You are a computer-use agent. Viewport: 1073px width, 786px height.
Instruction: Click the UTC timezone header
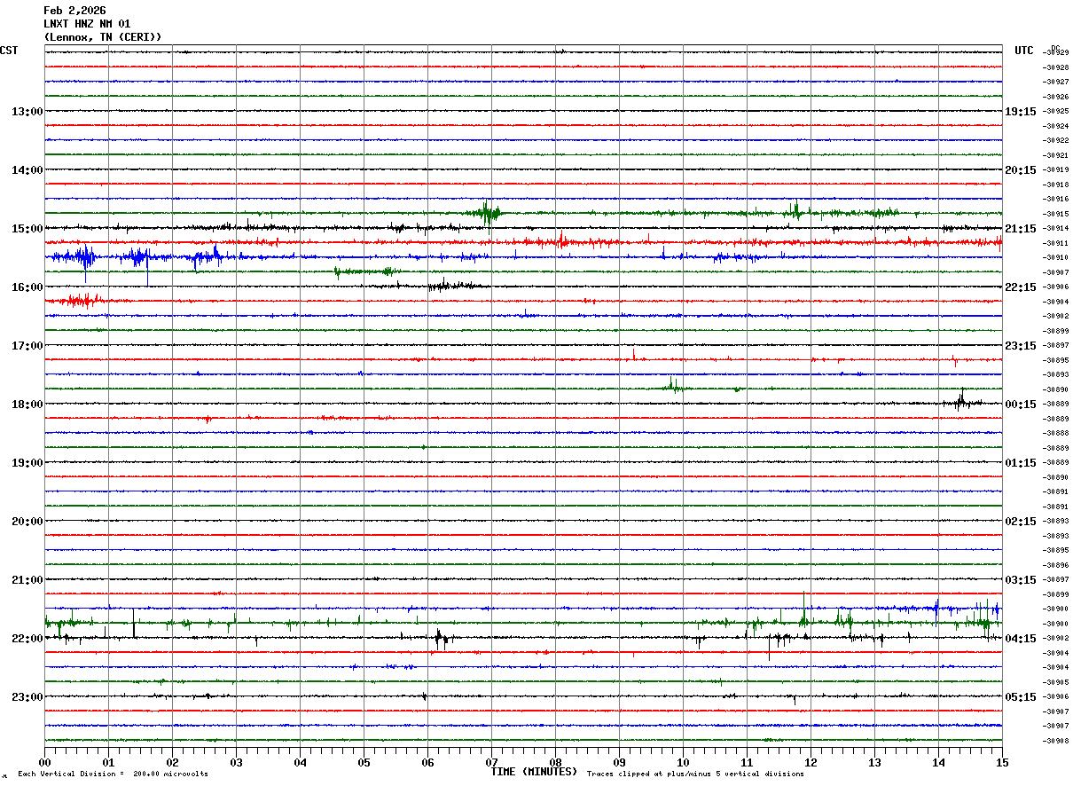click(1024, 51)
